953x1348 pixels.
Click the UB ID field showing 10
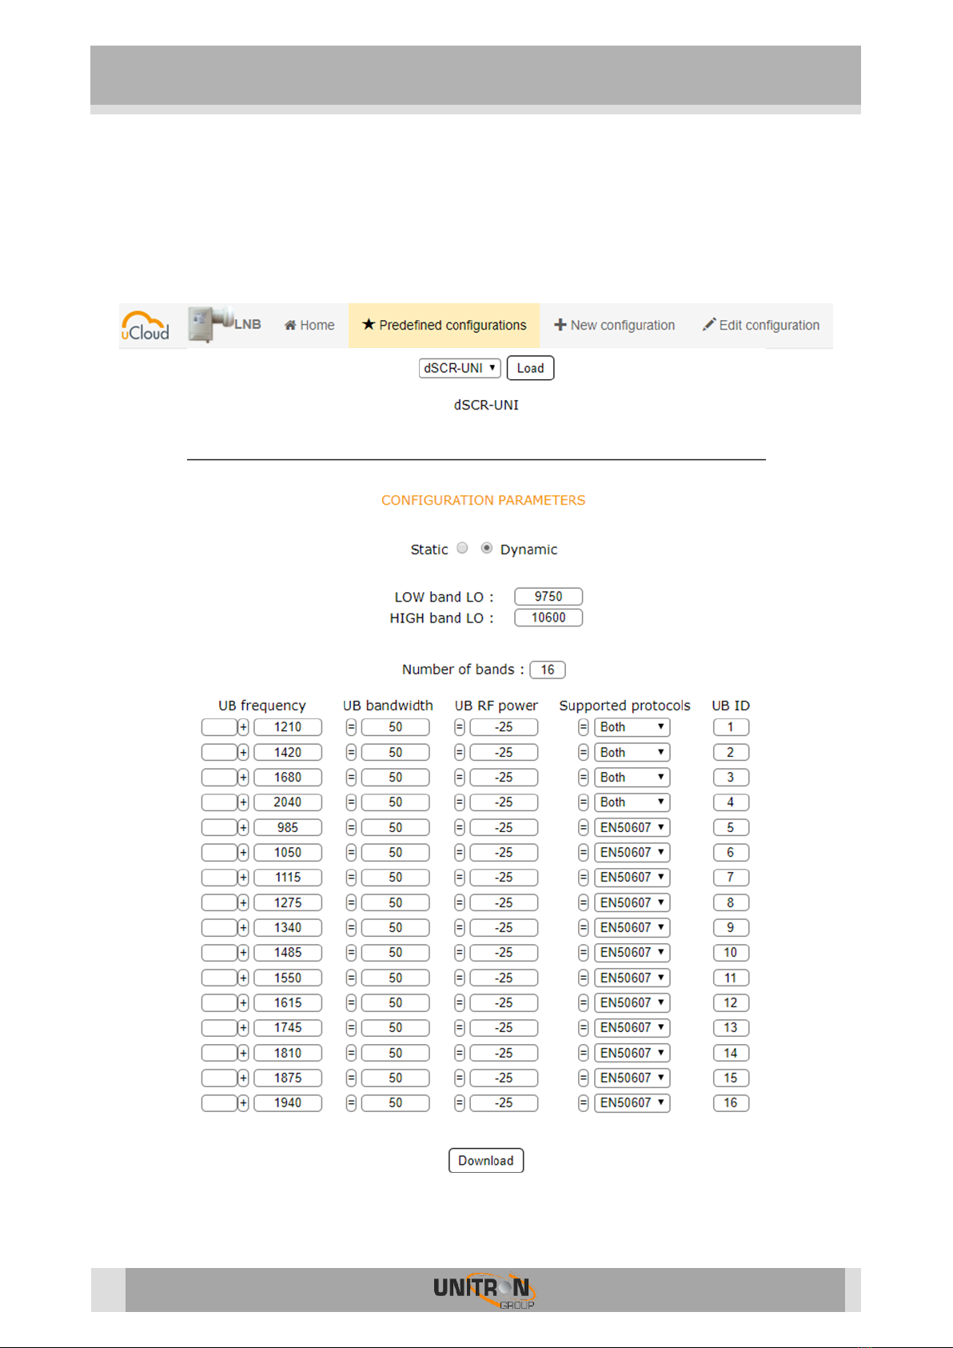(731, 953)
